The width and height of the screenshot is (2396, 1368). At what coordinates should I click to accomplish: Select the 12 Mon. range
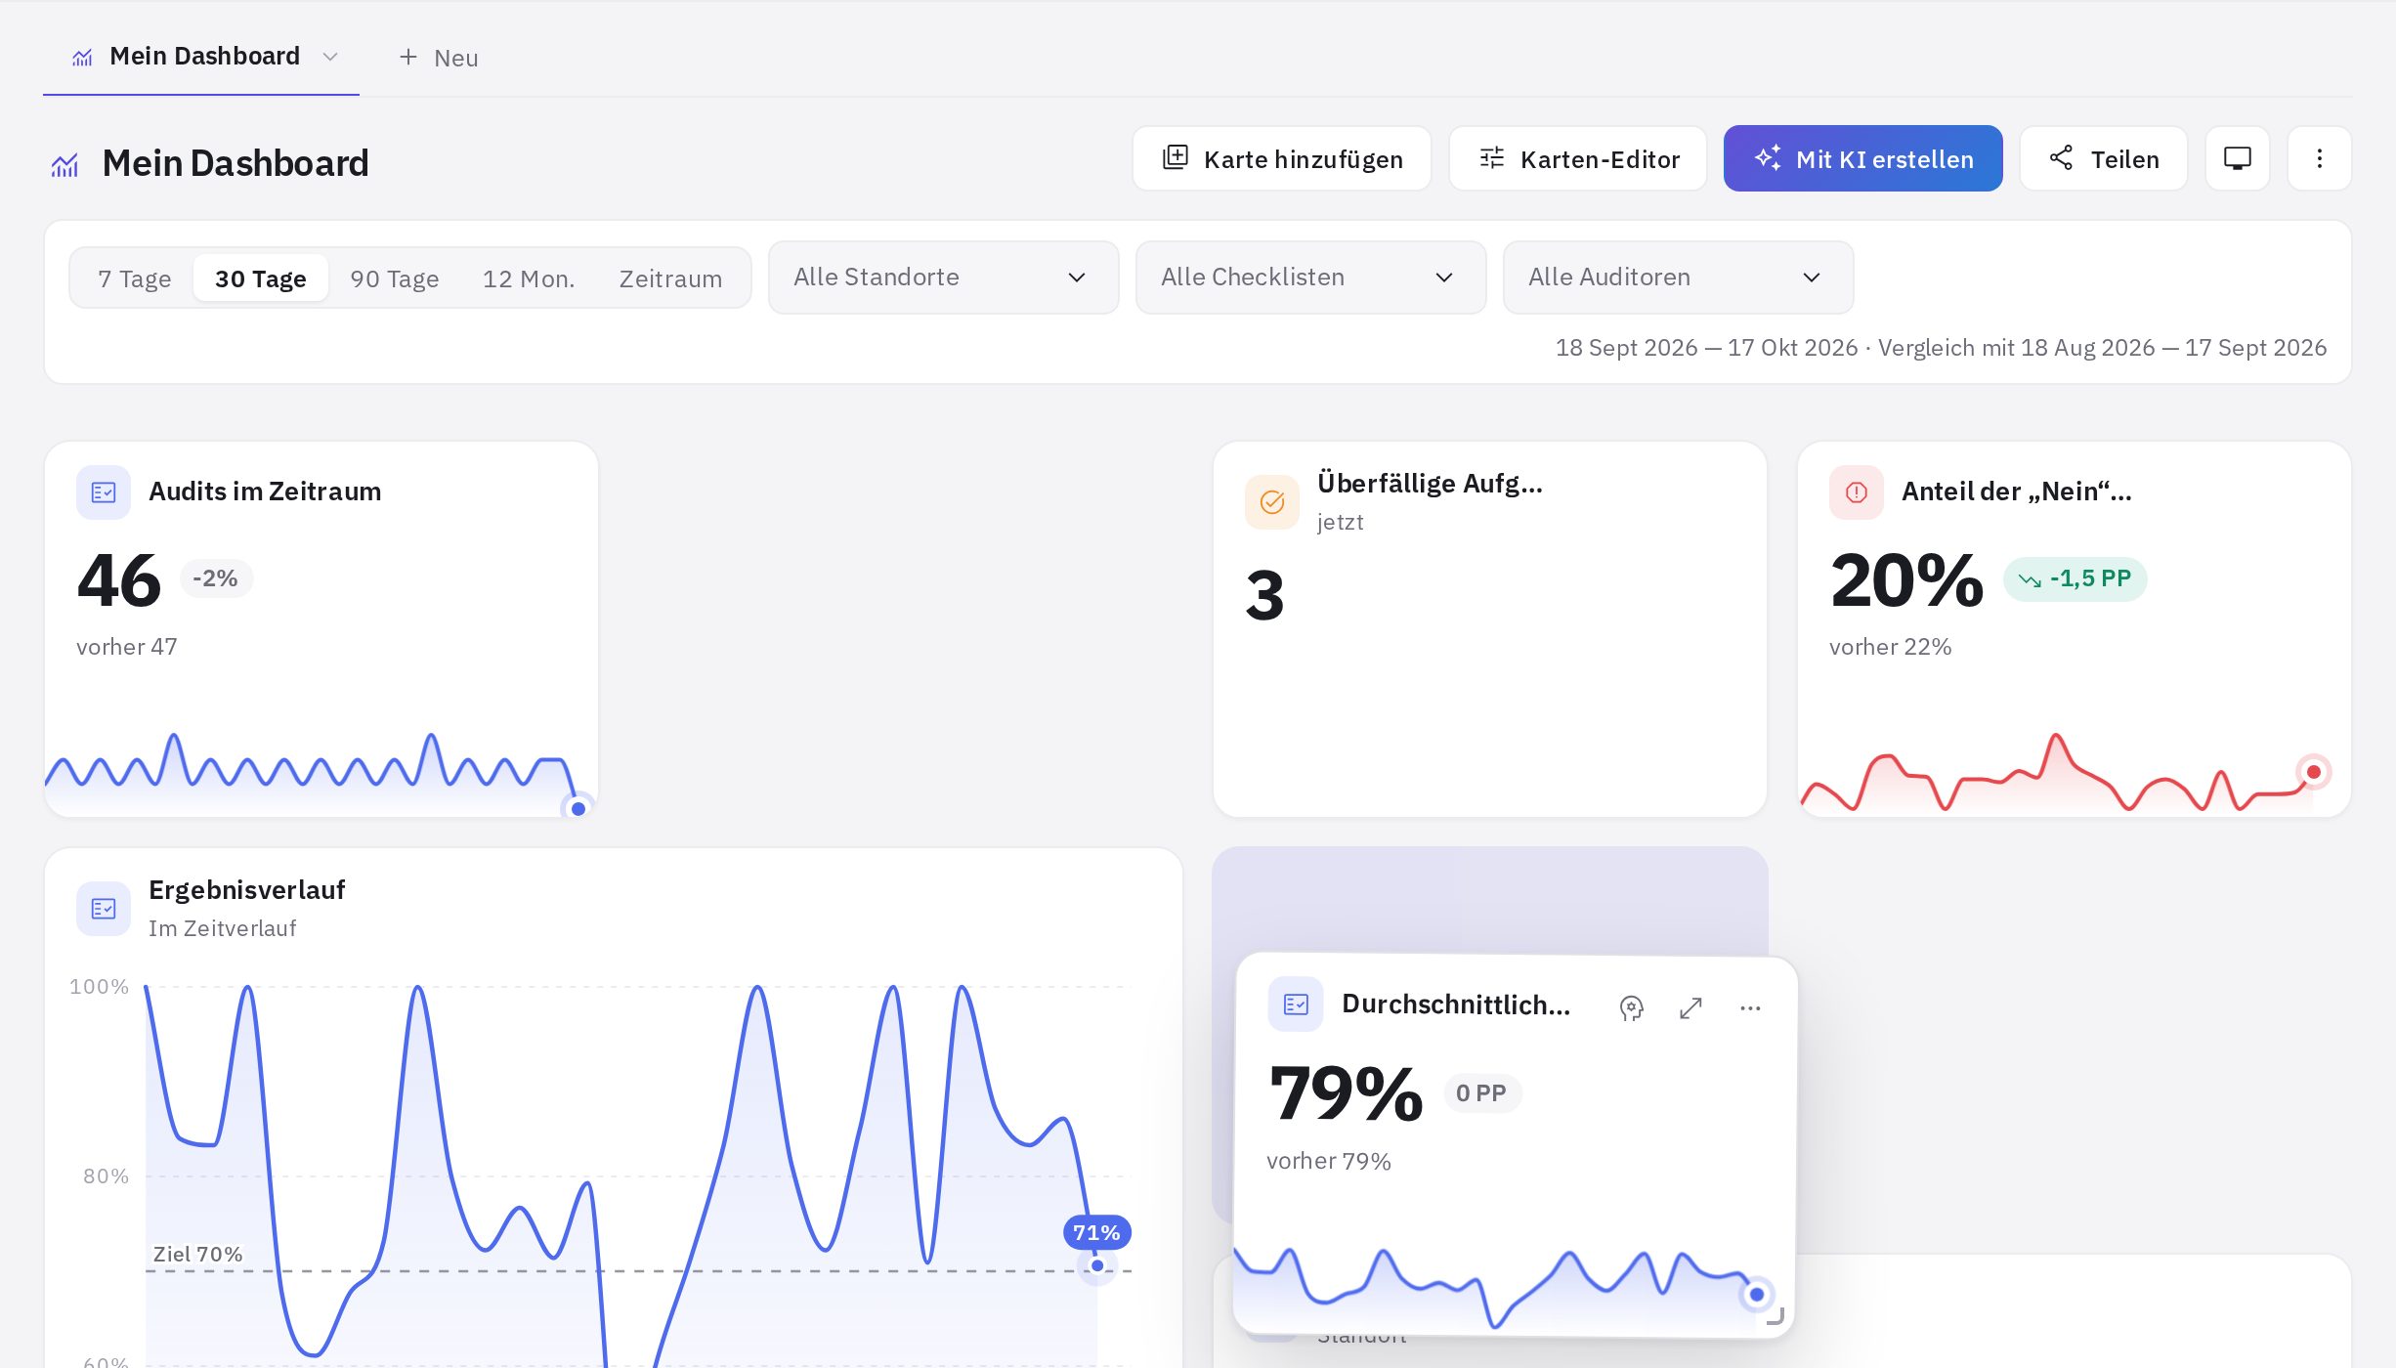(x=529, y=278)
